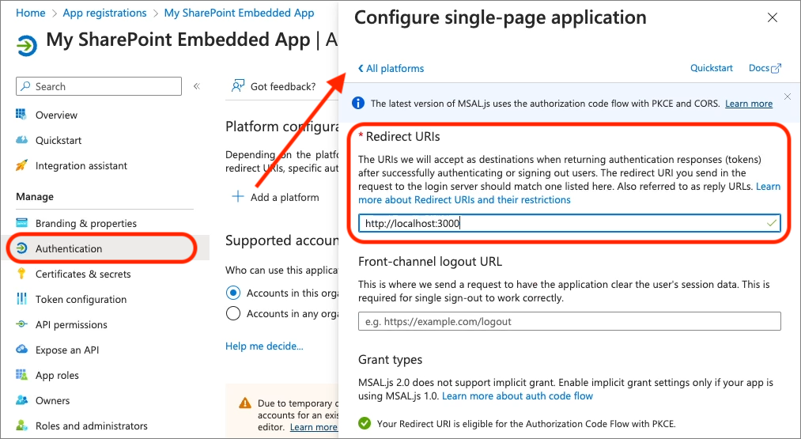Click the Manage section heading

35,197
